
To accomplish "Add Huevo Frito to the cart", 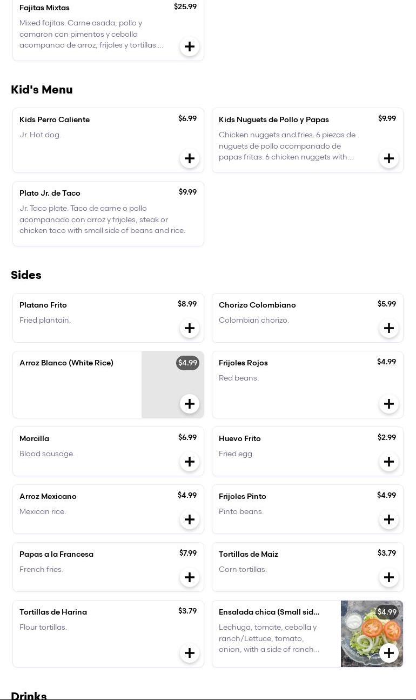I will click(389, 462).
